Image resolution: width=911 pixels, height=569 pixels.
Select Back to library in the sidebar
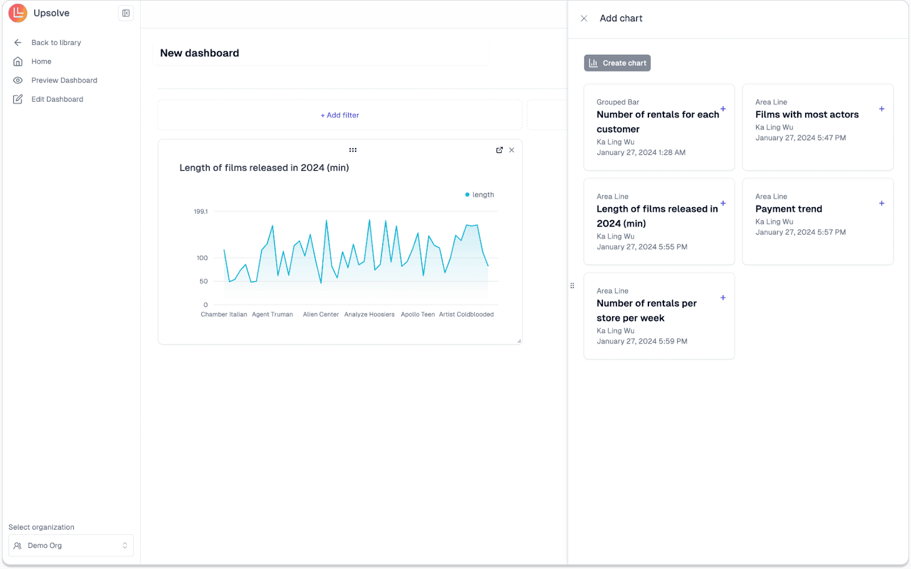56,42
